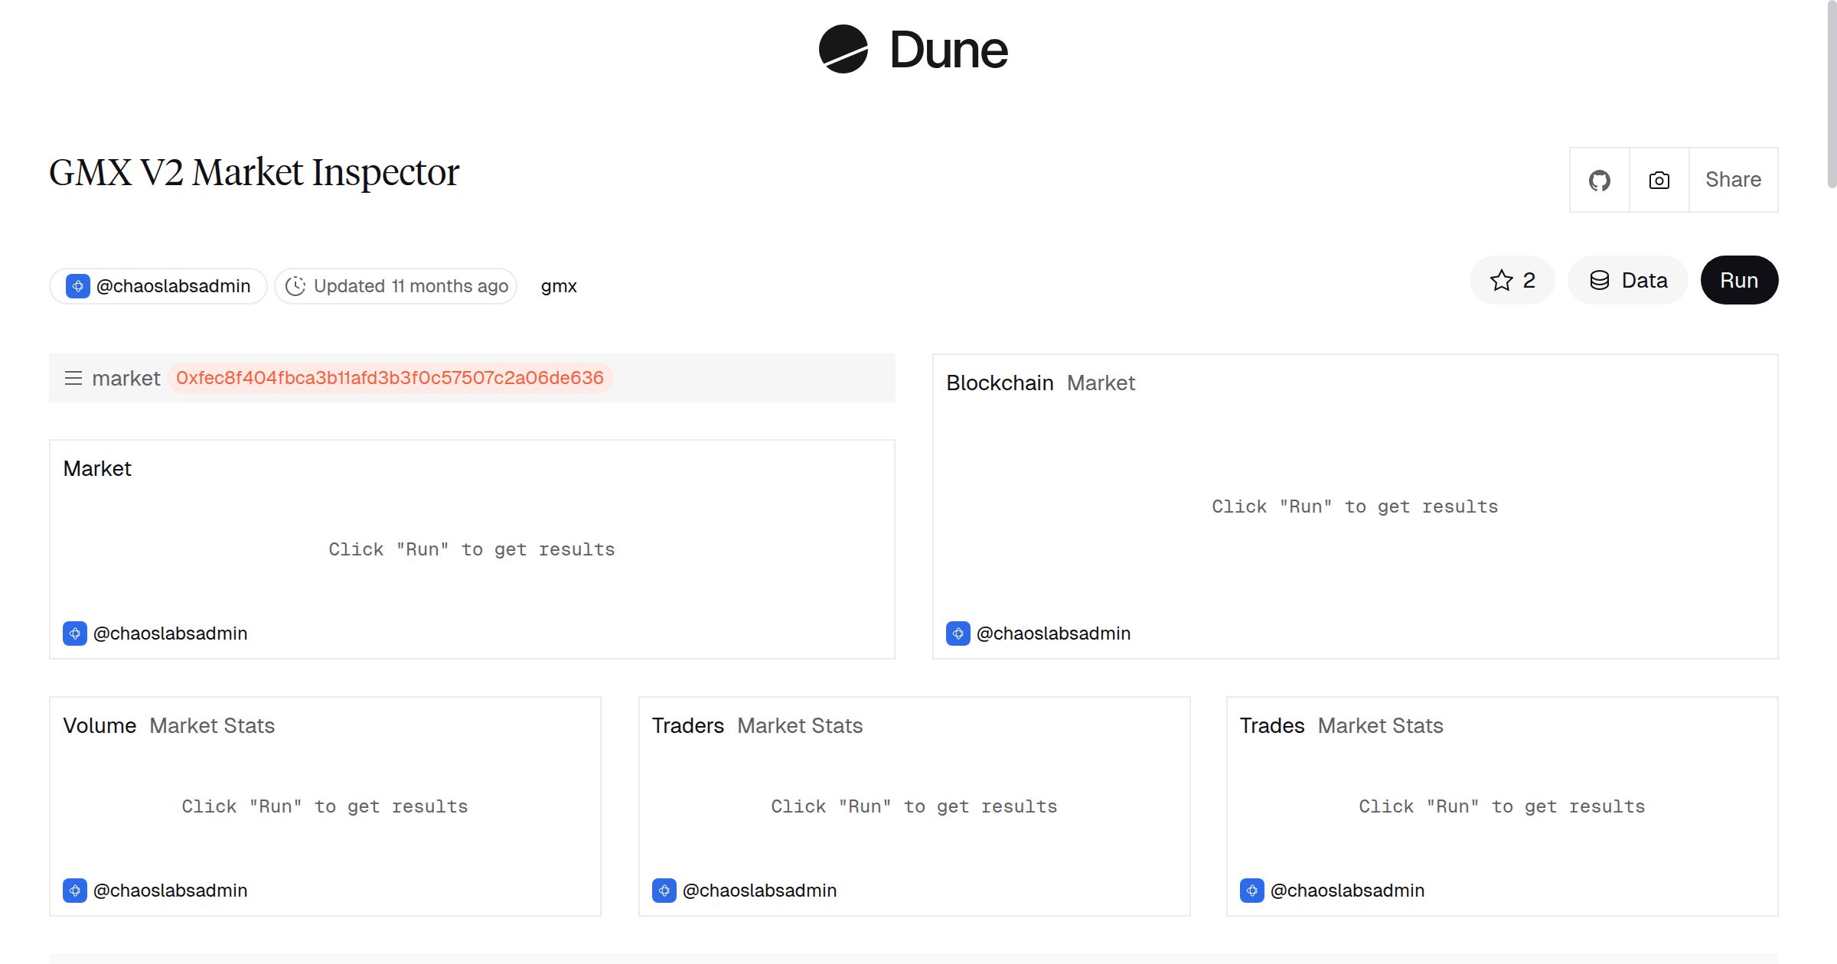Click the Chaos Labs avatar in the Trades widget
Image resolution: width=1837 pixels, height=964 pixels.
point(1252,891)
